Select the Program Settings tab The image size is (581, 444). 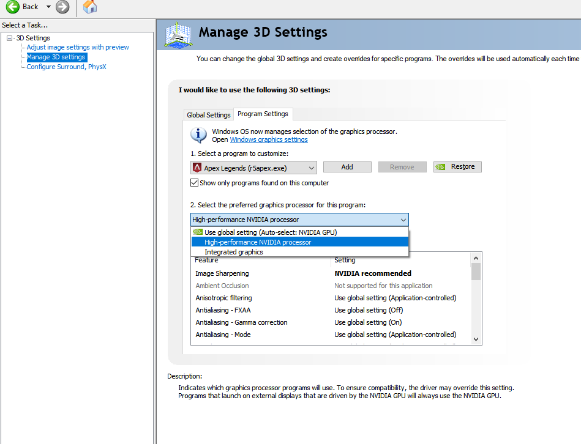click(x=263, y=114)
